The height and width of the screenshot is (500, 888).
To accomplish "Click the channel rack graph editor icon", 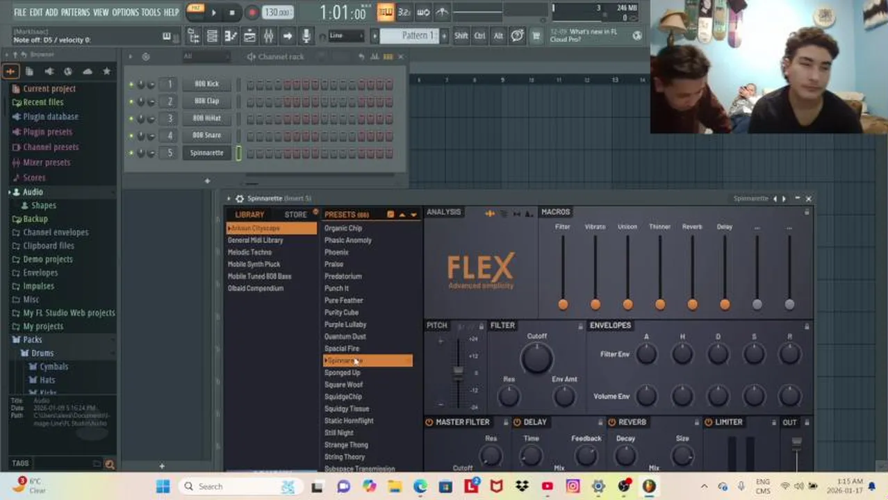I will click(x=375, y=57).
